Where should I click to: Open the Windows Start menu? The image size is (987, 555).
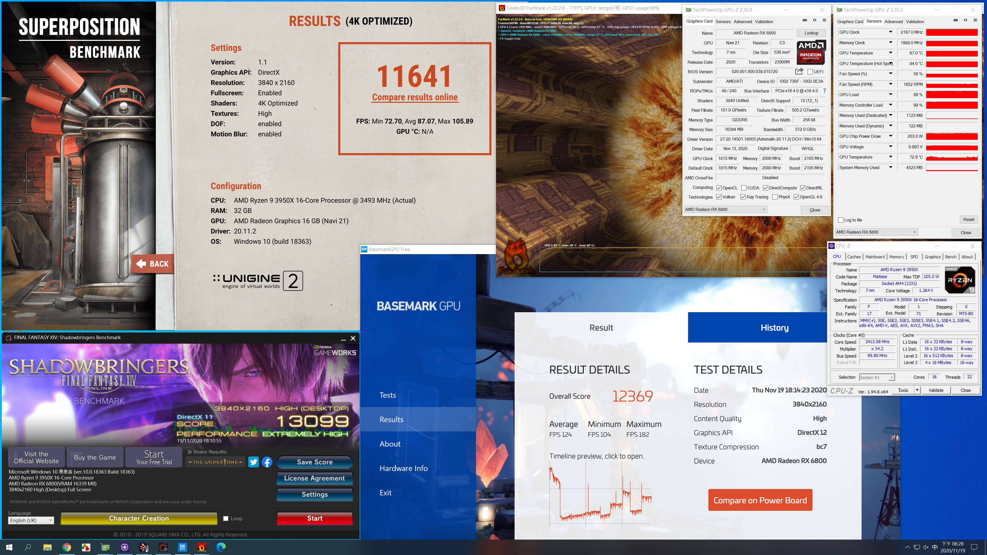pyautogui.click(x=9, y=547)
